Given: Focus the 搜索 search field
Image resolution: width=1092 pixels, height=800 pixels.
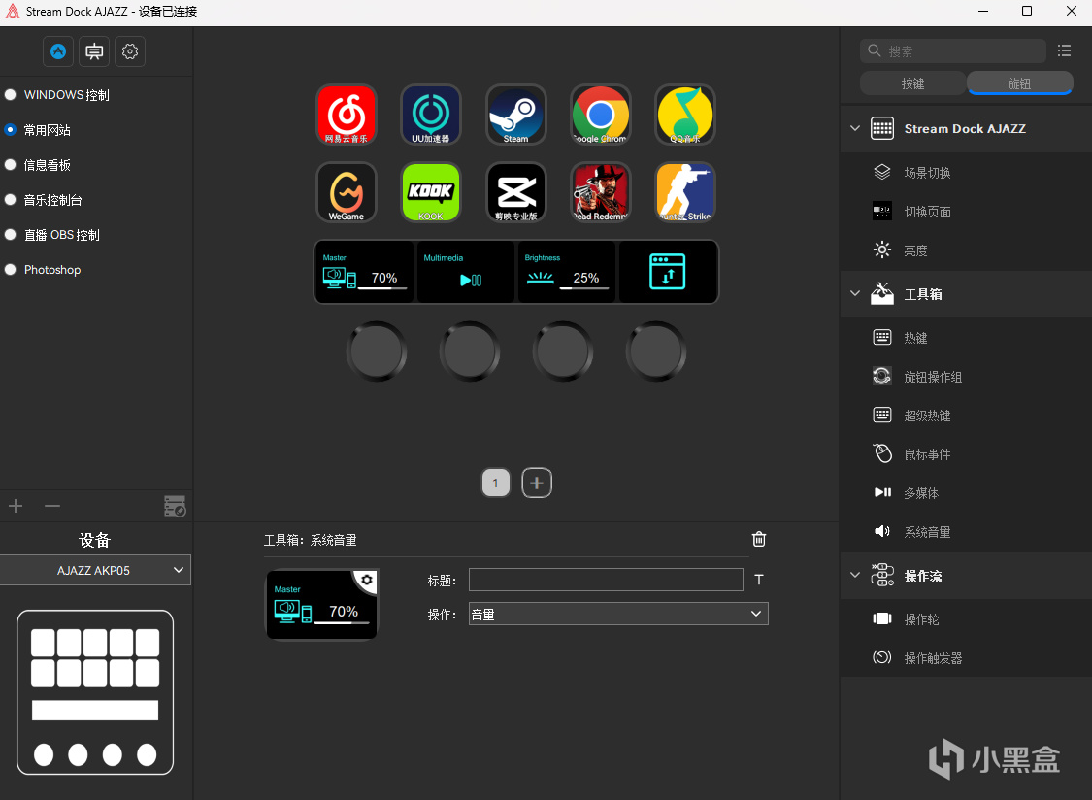Looking at the screenshot, I should click(x=953, y=50).
